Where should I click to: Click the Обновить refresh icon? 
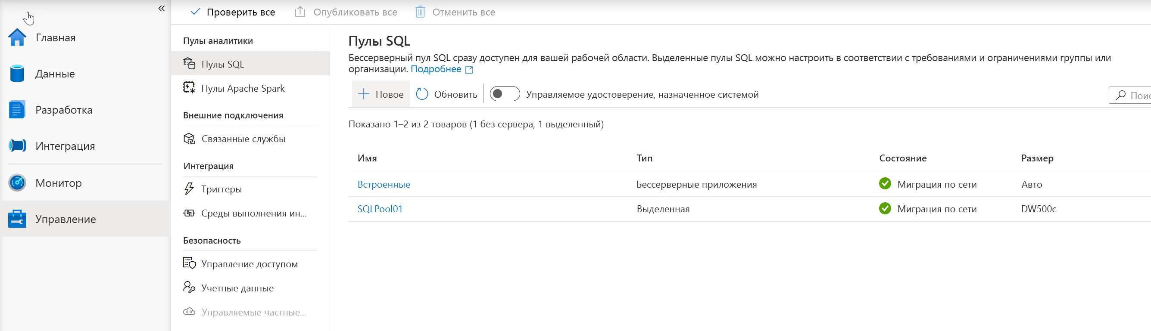click(422, 94)
